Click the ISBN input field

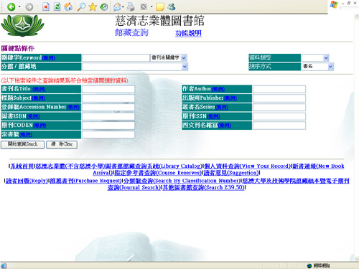click(x=108, y=116)
